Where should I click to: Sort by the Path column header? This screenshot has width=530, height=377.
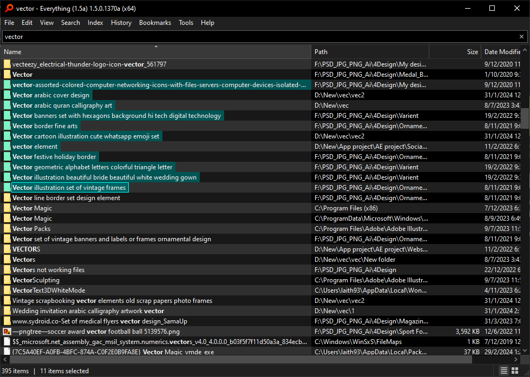370,52
